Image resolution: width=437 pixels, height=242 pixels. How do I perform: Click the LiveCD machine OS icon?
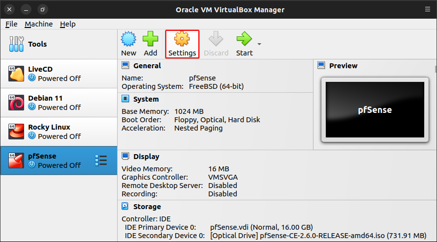(16, 74)
